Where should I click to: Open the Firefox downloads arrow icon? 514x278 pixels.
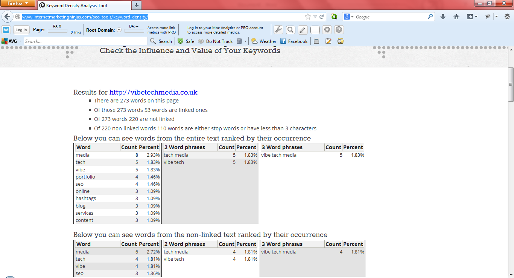[x=443, y=17]
